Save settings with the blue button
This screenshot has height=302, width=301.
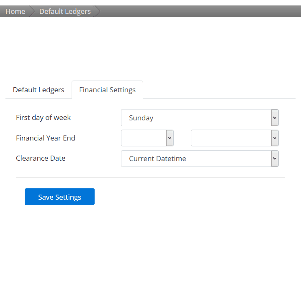[x=59, y=197]
